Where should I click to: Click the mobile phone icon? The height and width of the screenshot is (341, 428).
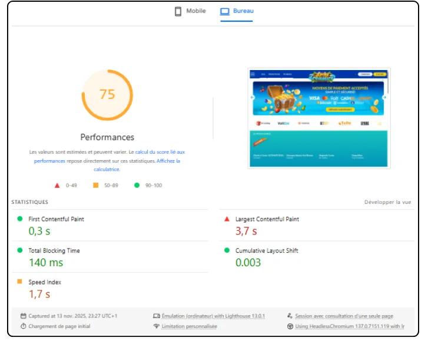point(178,11)
